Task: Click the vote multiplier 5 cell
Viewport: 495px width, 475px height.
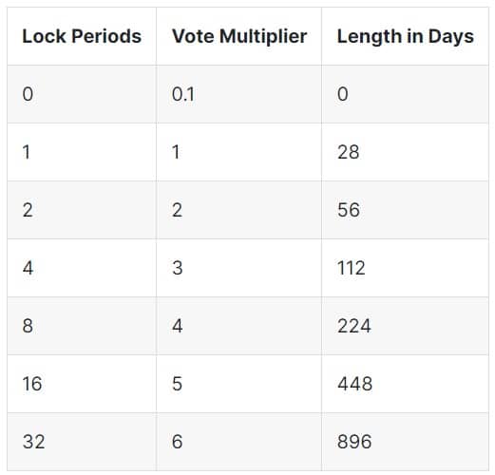Action: 239,384
